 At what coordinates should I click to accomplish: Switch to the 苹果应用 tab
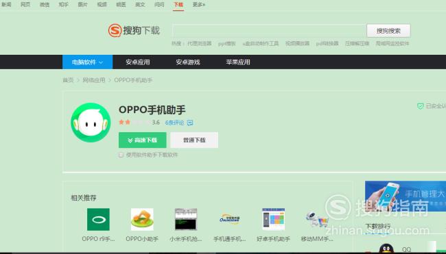238,62
